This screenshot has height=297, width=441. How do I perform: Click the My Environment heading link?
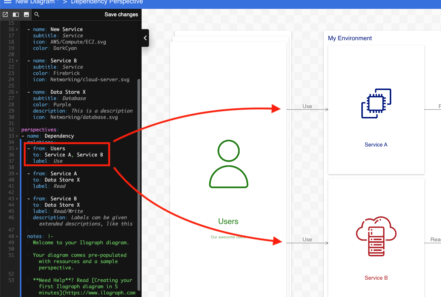350,38
